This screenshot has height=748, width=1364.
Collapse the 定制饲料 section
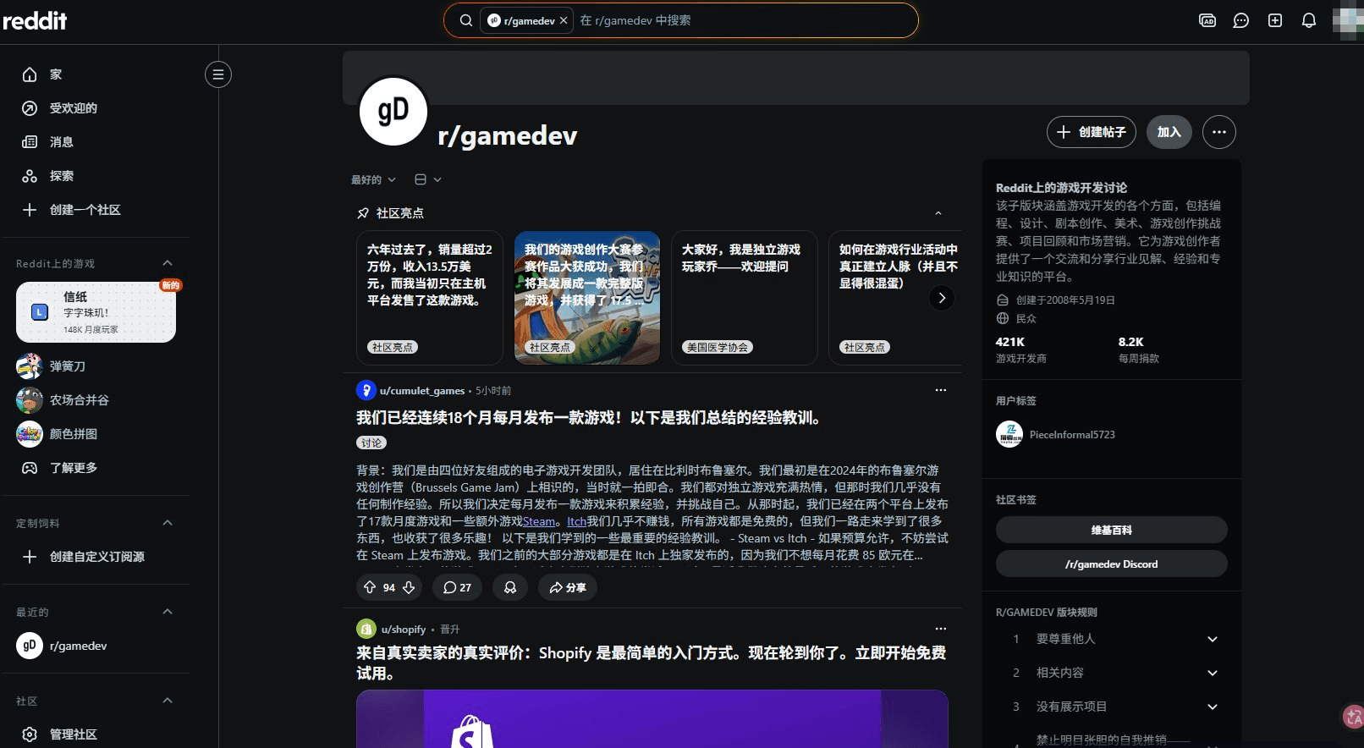[168, 523]
